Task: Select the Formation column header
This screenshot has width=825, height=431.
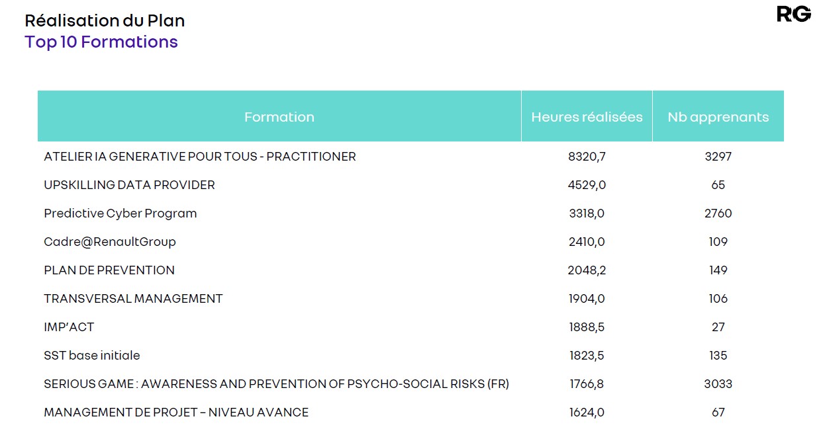Action: (279, 117)
